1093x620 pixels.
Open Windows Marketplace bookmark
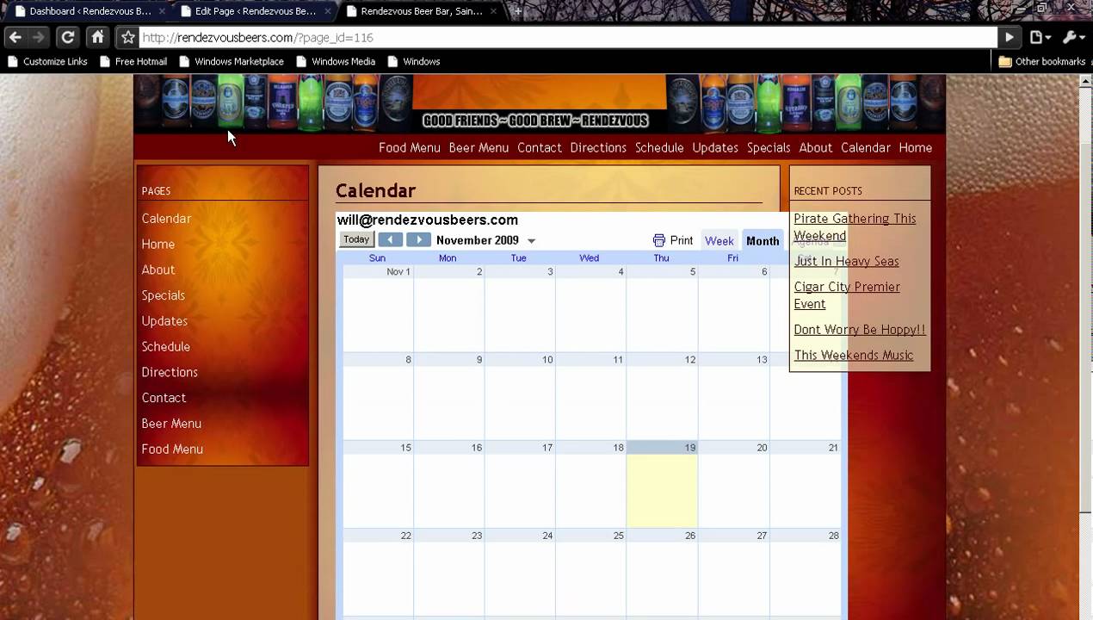[232, 61]
